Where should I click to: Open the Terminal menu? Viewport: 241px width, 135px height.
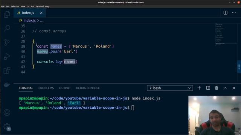(x=40, y=6)
